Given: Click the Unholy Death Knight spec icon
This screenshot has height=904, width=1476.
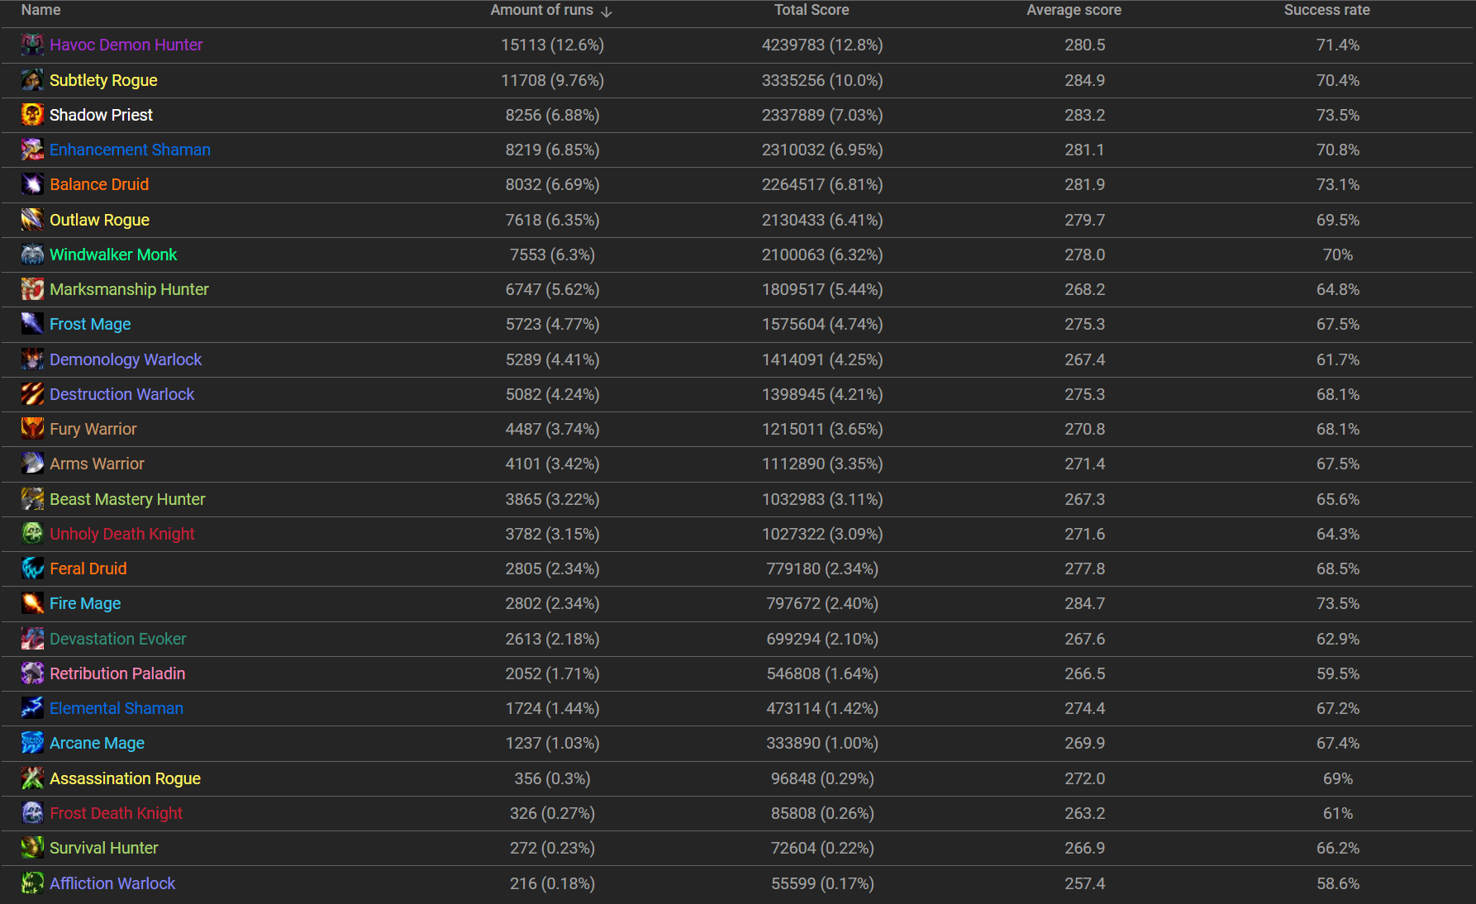Looking at the screenshot, I should (32, 534).
